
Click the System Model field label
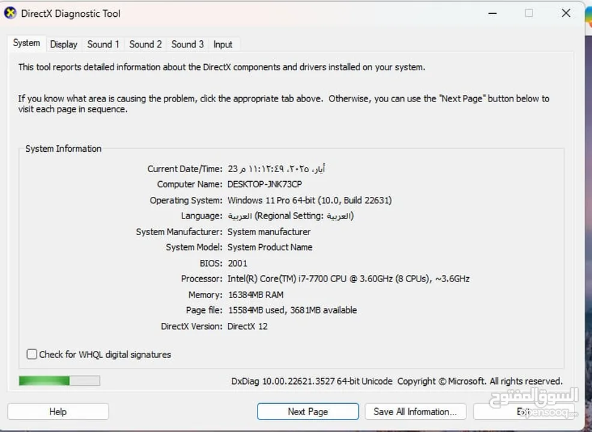click(x=194, y=248)
